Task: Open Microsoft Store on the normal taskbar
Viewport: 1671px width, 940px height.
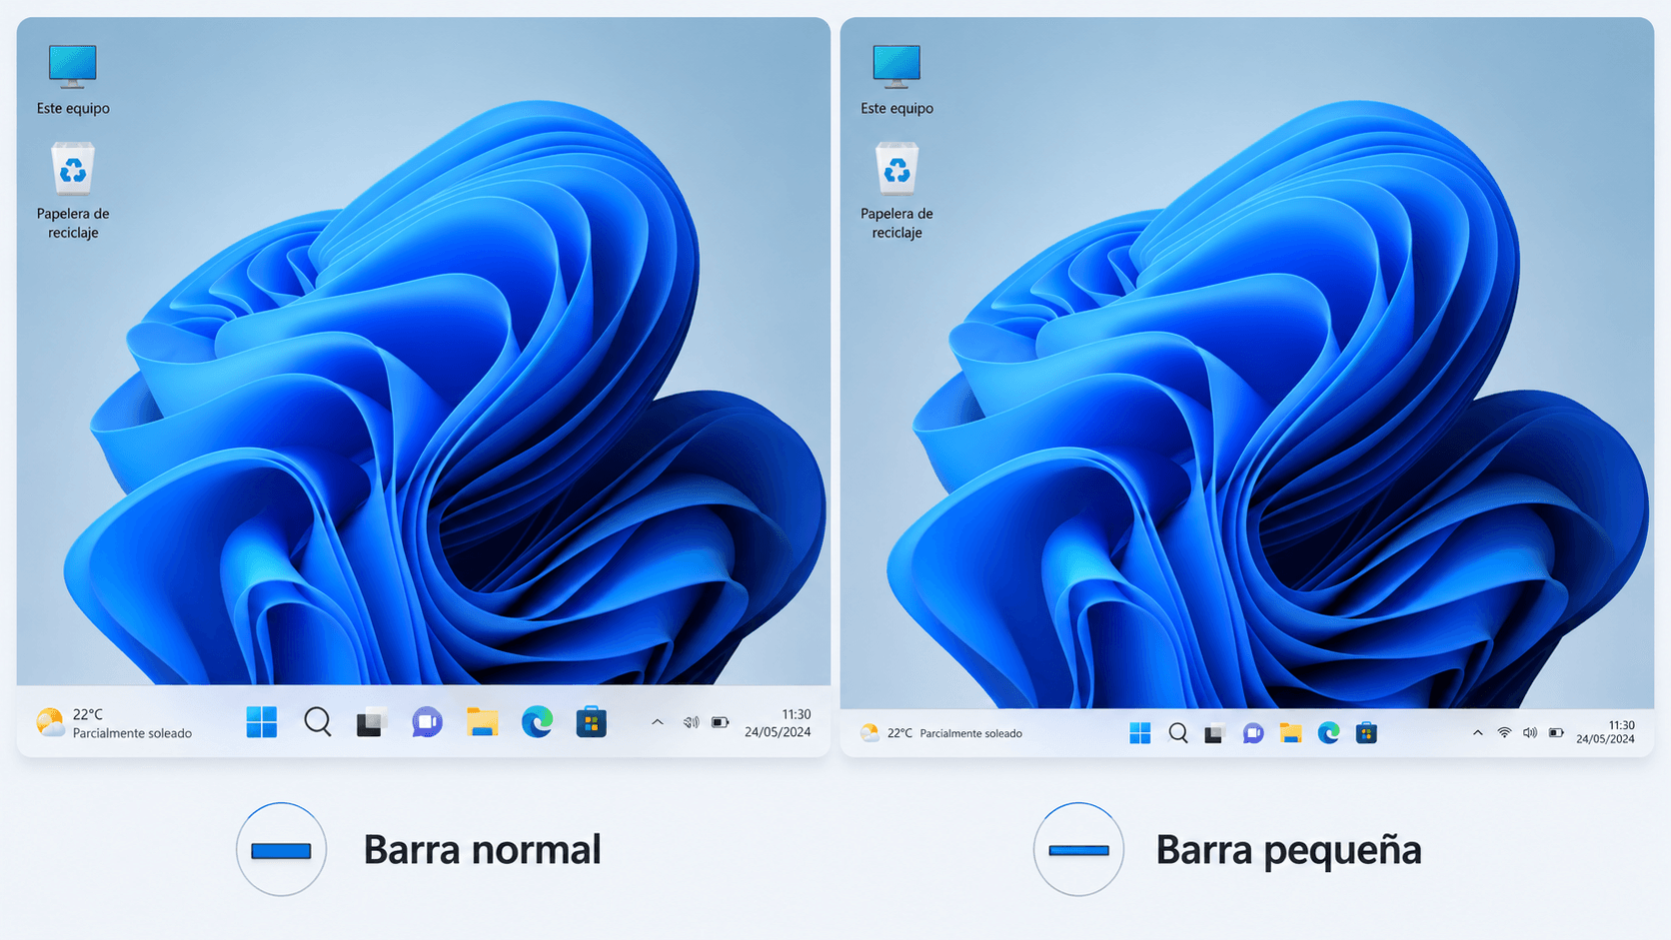Action: 592,722
